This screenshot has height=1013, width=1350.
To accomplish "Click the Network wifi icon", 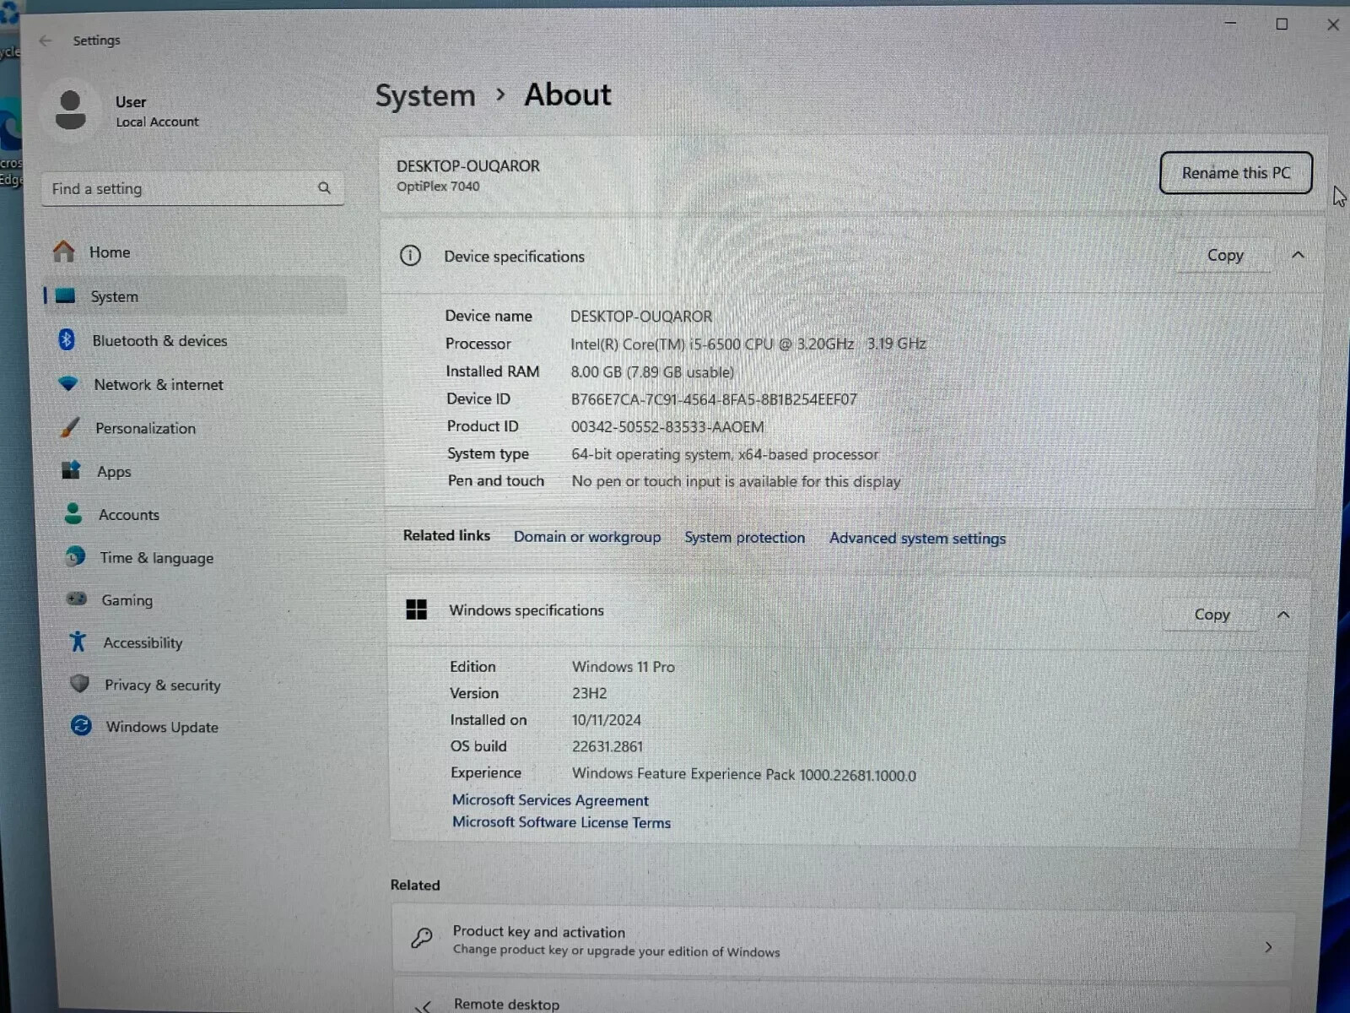I will (68, 384).
